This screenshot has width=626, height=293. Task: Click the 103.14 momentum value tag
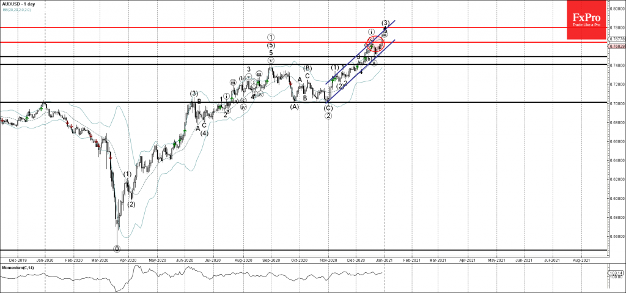click(x=615, y=272)
